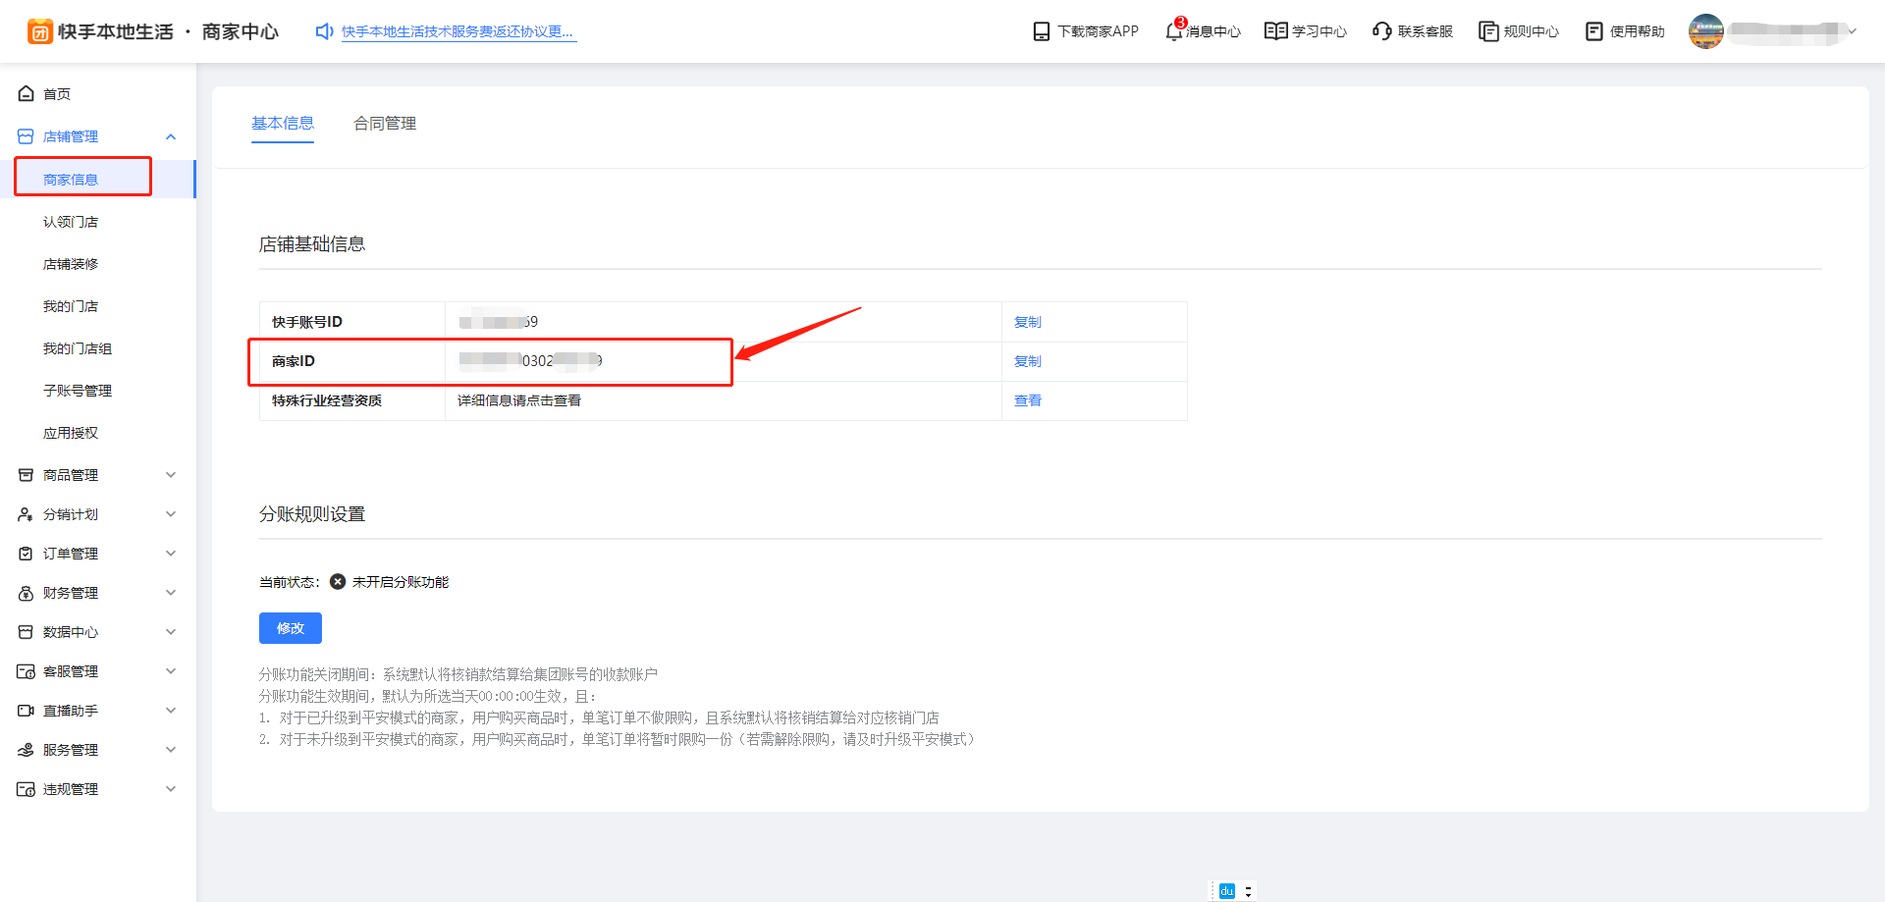
Task: Collapse the 店铺管理 menu section
Action: tap(171, 136)
